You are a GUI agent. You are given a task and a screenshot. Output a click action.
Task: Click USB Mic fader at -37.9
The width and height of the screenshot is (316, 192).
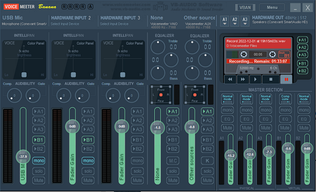pyautogui.click(x=23, y=157)
